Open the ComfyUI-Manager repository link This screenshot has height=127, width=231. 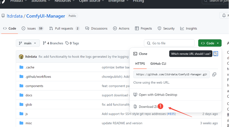click(45, 16)
